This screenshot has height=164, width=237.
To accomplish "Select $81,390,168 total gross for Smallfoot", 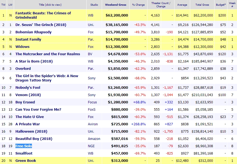I will click(203, 153).
